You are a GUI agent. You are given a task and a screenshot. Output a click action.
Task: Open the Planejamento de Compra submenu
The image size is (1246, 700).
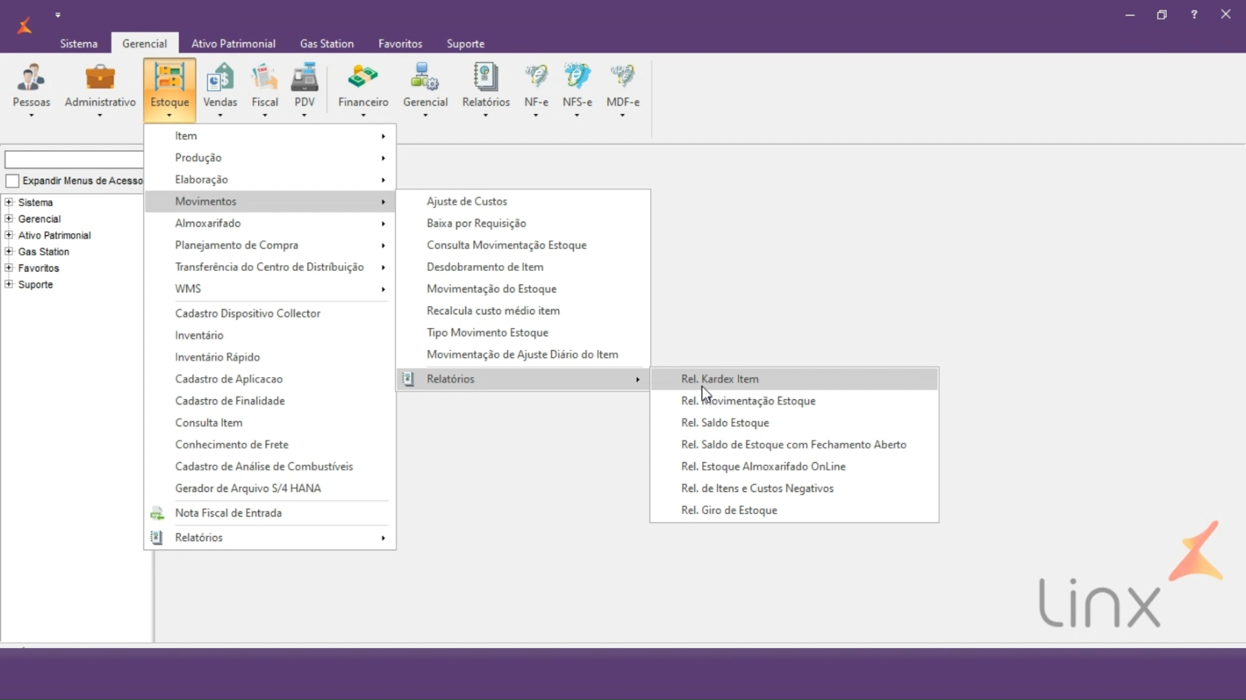[270, 245]
